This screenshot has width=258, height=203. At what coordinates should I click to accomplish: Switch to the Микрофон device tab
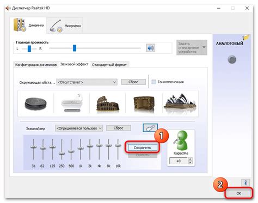(65, 26)
